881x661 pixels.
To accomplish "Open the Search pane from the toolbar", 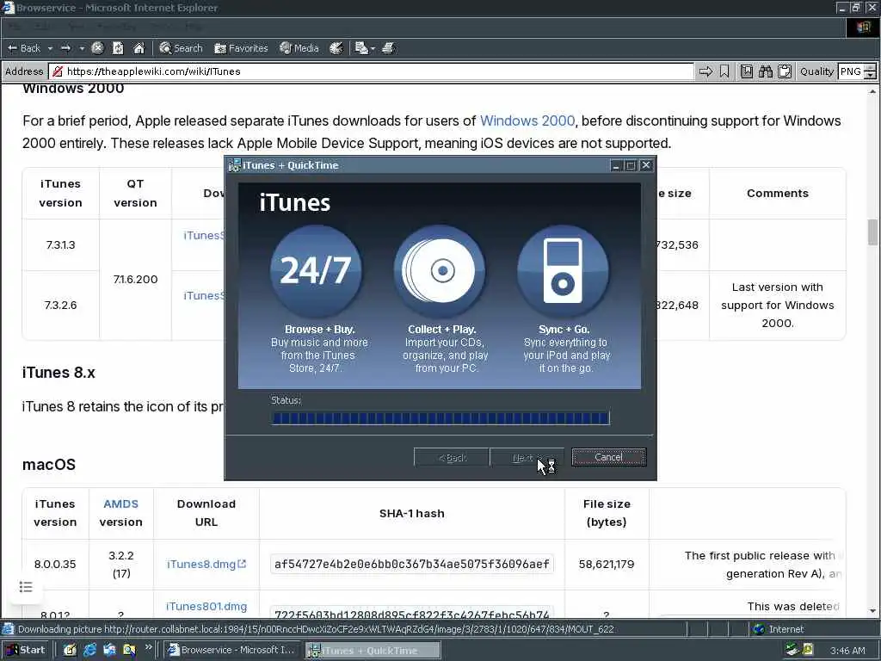I will (181, 48).
